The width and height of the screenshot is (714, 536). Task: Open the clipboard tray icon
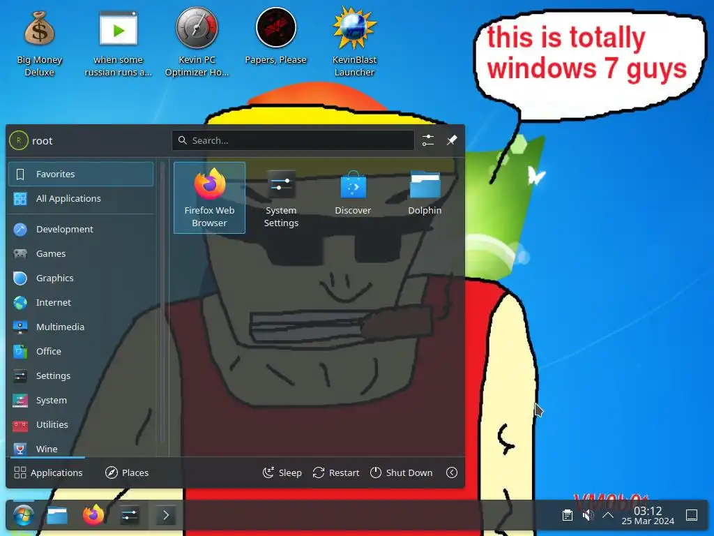568,516
